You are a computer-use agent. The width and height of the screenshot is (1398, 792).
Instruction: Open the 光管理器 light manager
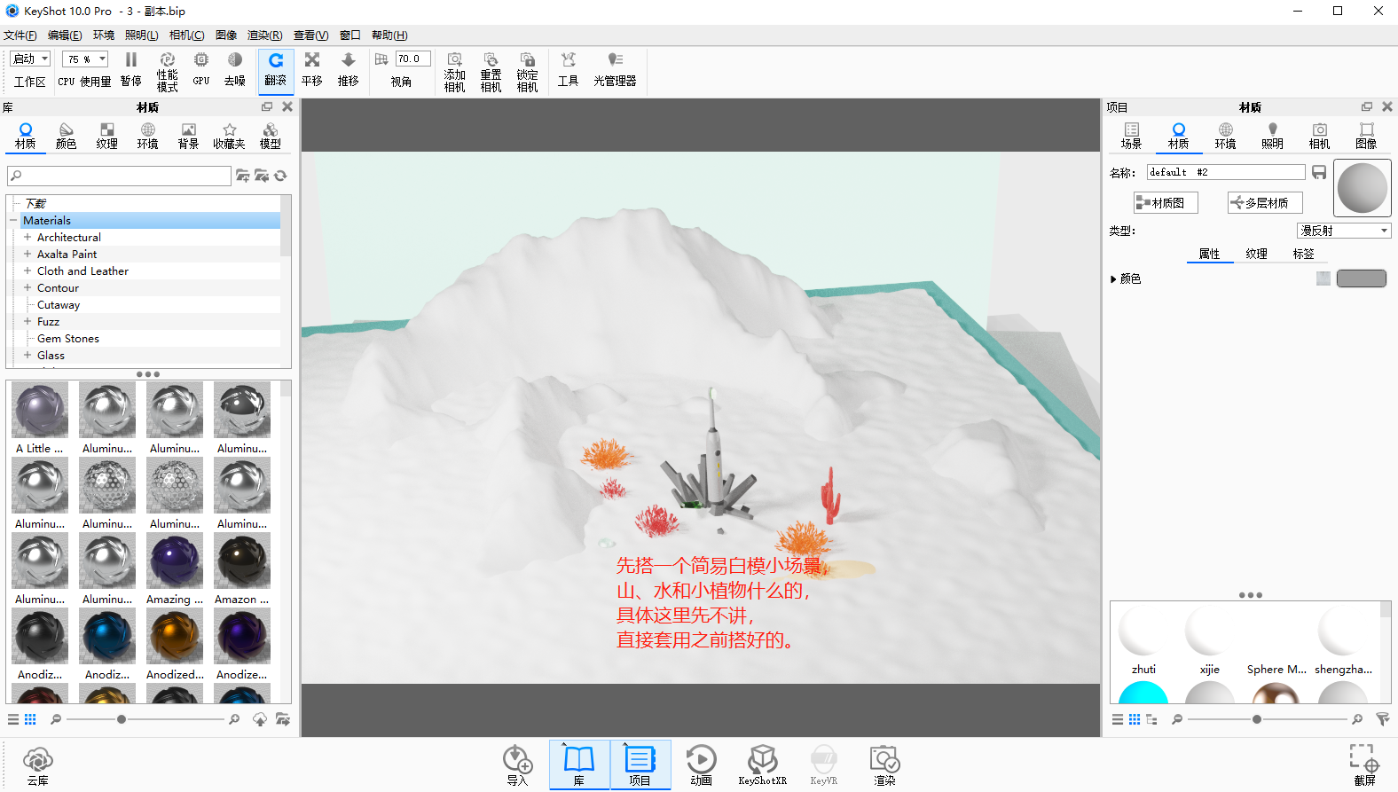pos(615,70)
